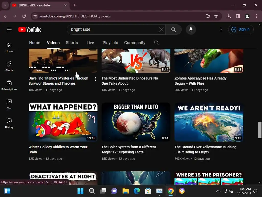
Task: Open YouTube settings three-dot menu
Action: pos(221,29)
